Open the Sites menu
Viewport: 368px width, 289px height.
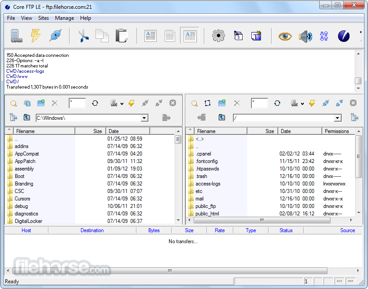coord(44,18)
